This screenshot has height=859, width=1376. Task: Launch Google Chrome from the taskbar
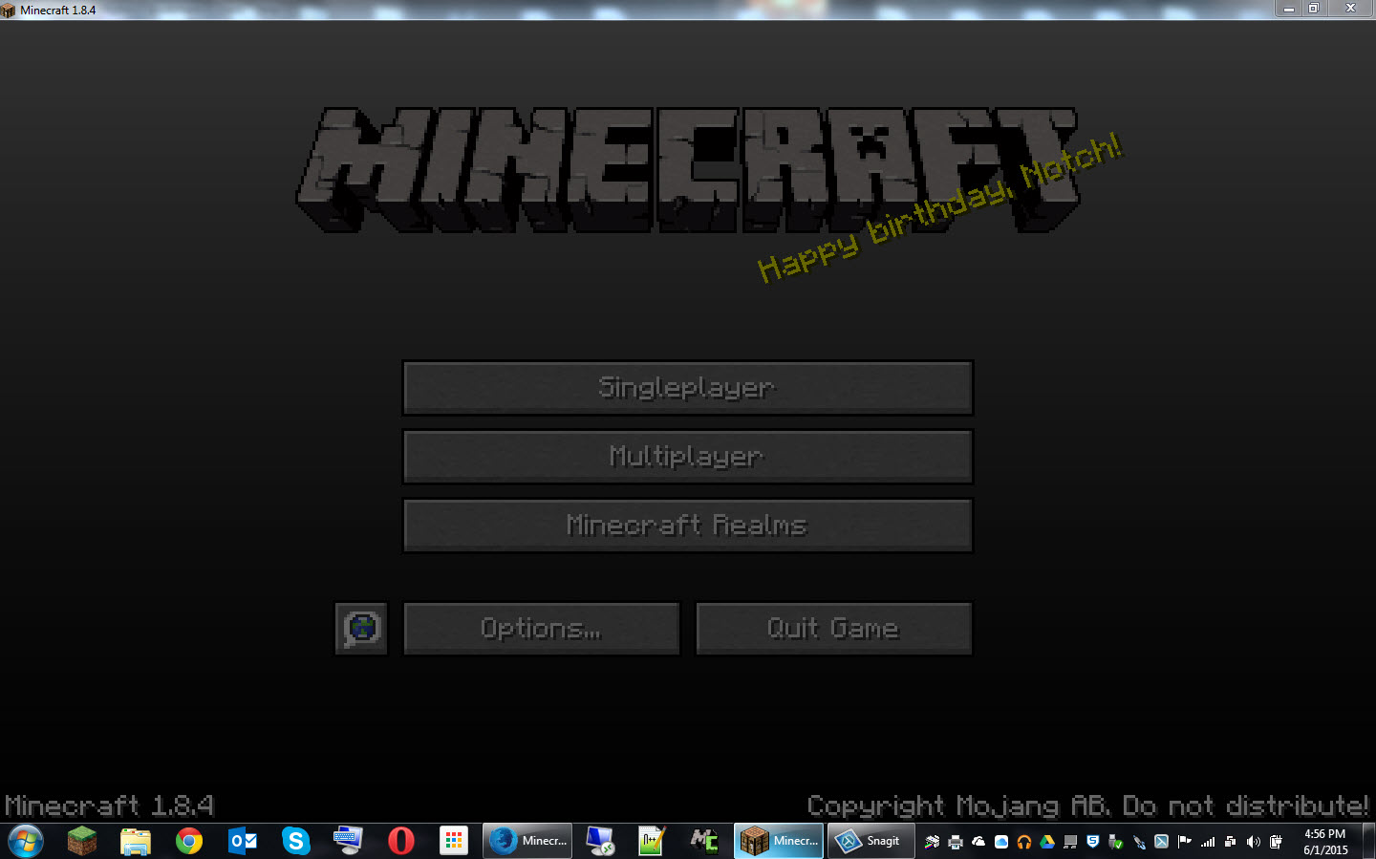(x=189, y=841)
